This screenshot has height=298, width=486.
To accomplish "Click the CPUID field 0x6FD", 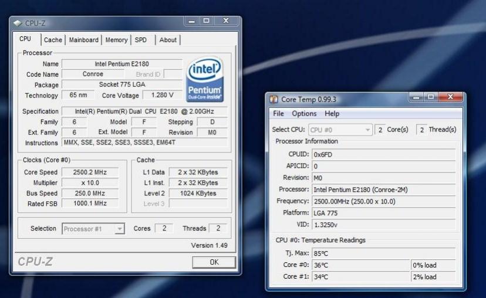I will 384,154.
